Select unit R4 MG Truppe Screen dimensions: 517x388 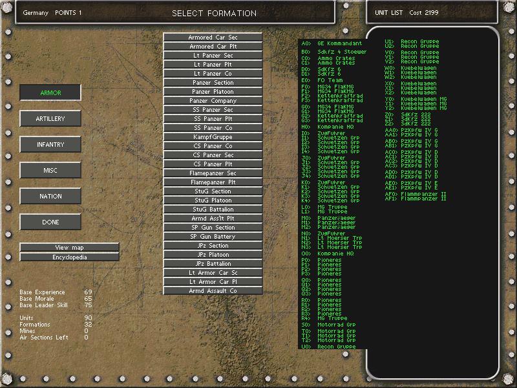[x=324, y=318]
